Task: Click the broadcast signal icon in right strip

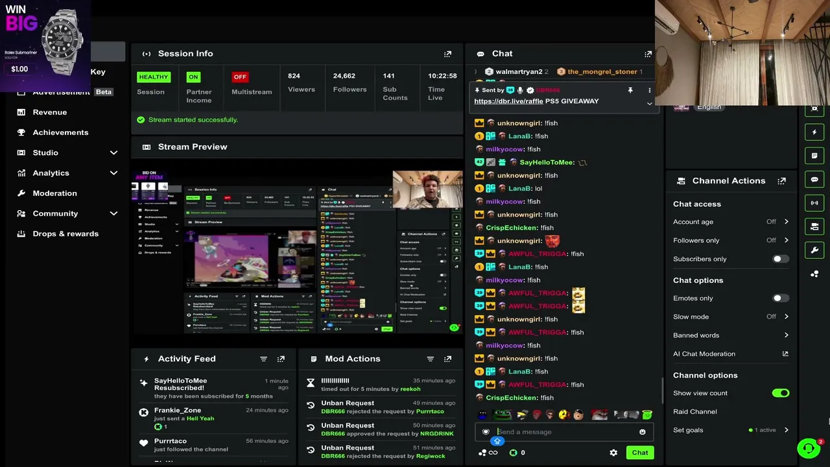Action: [814, 203]
